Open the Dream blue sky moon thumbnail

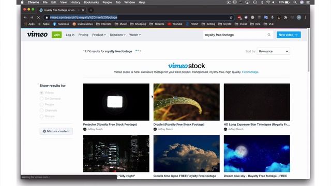click(x=257, y=153)
